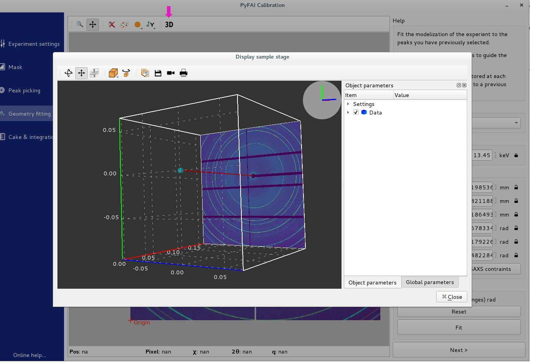Screen dimensions: 534x364
Task: Float the Object parameters dock panel
Action: (x=459, y=85)
